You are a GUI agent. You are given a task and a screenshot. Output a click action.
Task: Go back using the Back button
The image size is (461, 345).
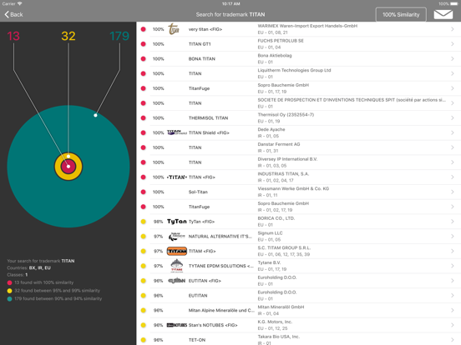coord(13,14)
